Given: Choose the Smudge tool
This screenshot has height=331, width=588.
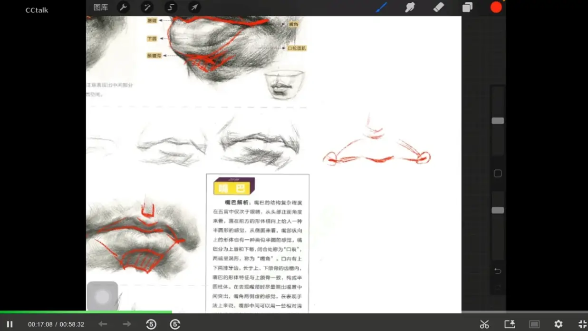Looking at the screenshot, I should (x=410, y=7).
